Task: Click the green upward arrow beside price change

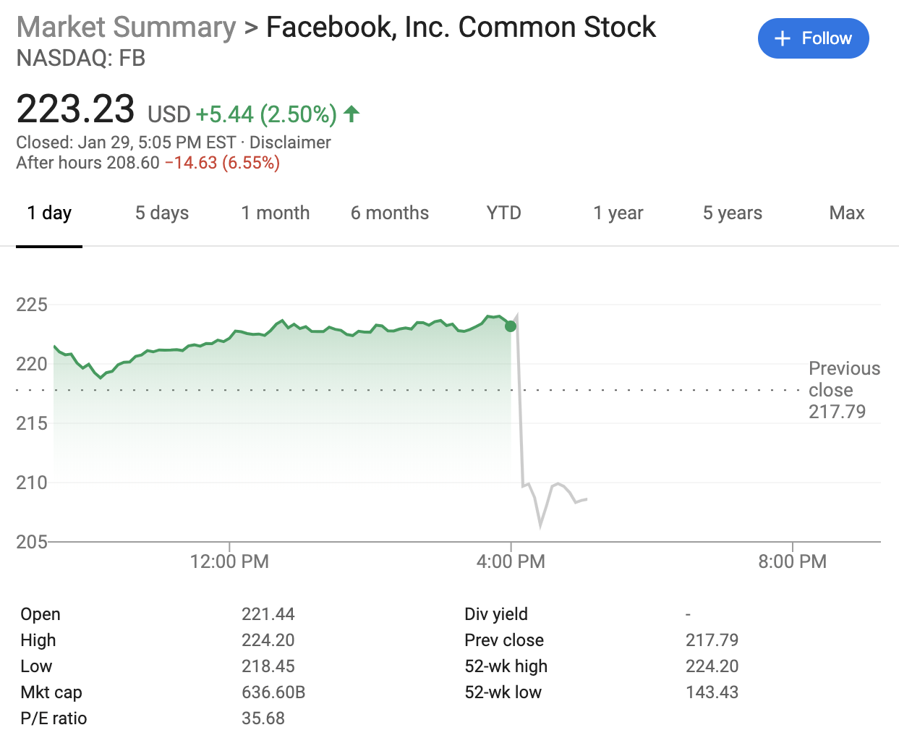Action: 351,114
